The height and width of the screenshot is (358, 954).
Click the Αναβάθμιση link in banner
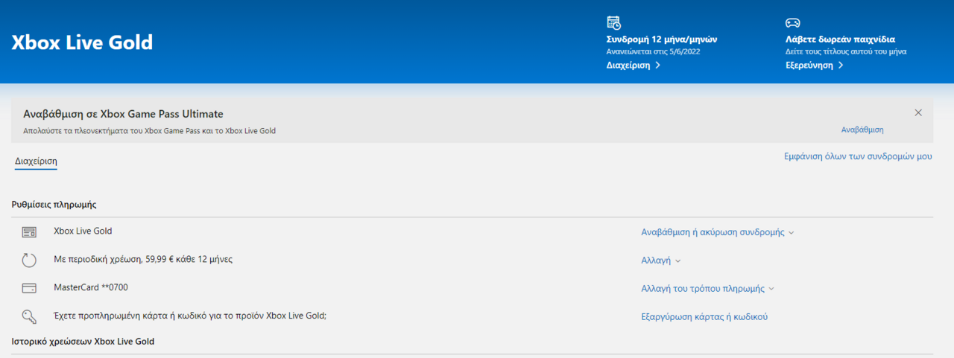pyautogui.click(x=862, y=130)
